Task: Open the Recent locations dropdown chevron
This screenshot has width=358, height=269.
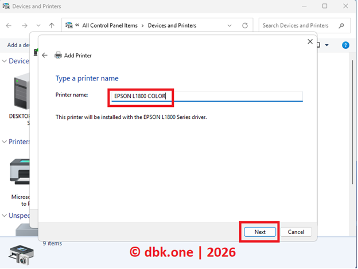Action: point(38,25)
